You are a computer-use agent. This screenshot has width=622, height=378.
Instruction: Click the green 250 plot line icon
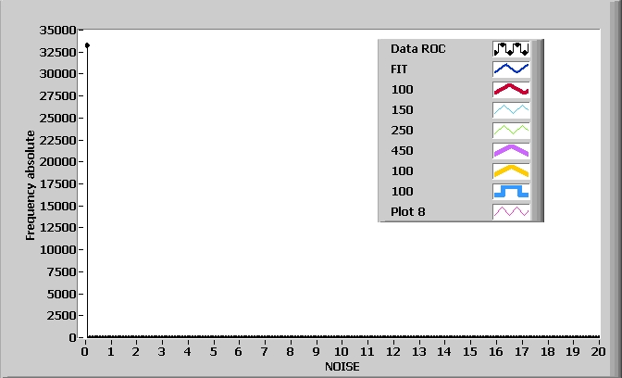pyautogui.click(x=511, y=130)
